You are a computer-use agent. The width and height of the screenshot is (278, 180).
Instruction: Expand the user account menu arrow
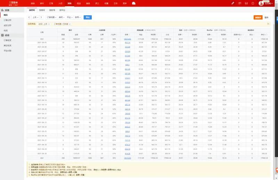pos(272,3)
